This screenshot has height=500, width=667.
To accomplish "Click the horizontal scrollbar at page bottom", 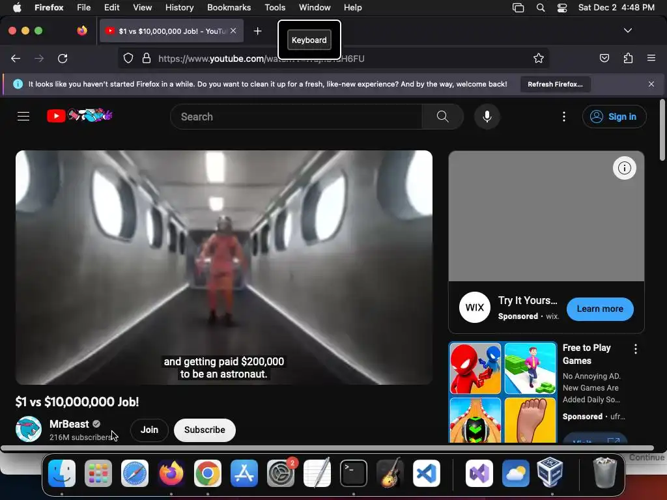I will (x=327, y=448).
